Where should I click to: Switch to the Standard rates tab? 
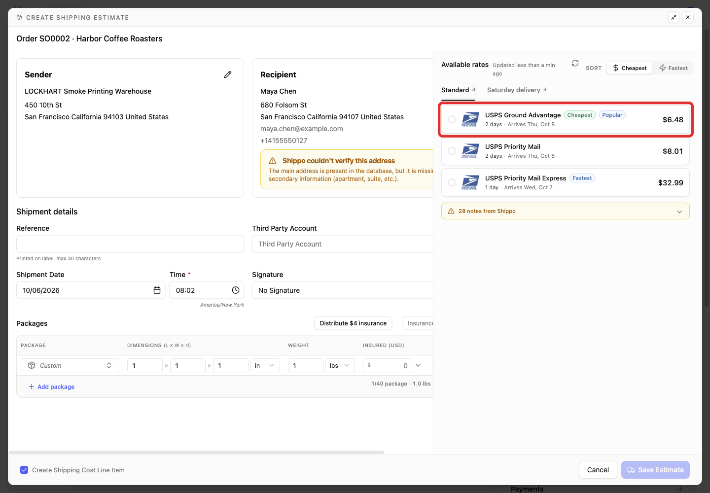coord(458,90)
